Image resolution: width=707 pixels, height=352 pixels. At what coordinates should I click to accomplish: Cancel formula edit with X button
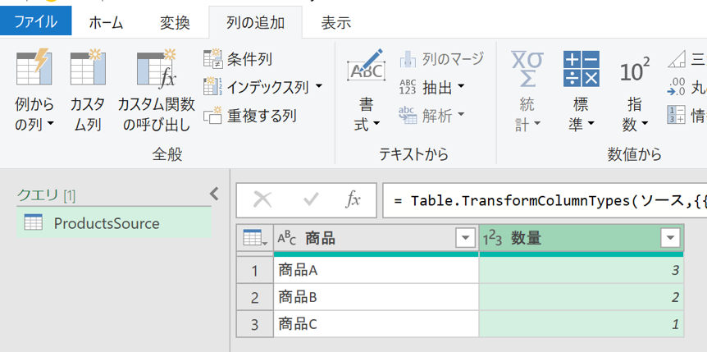click(x=262, y=199)
